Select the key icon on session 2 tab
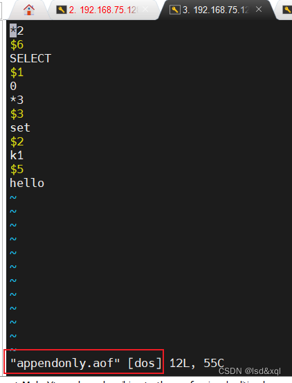The height and width of the screenshot is (383, 292). (61, 10)
